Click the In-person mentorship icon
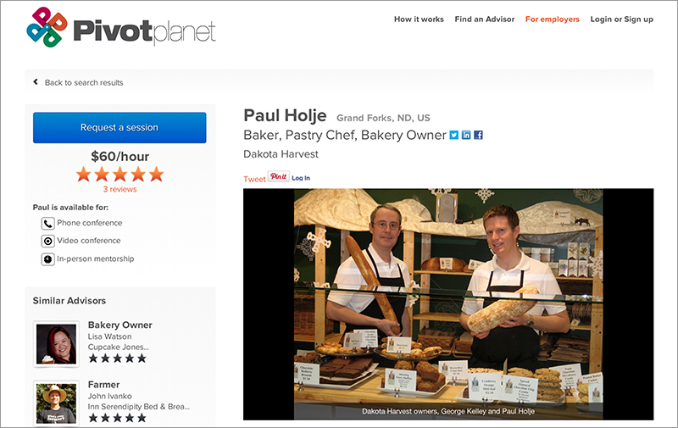Viewport: 678px width, 428px height. tap(47, 259)
